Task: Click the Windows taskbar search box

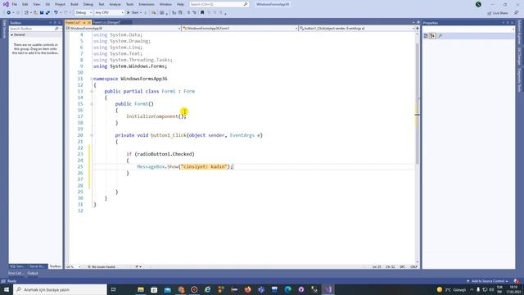Action: pyautogui.click(x=60, y=289)
